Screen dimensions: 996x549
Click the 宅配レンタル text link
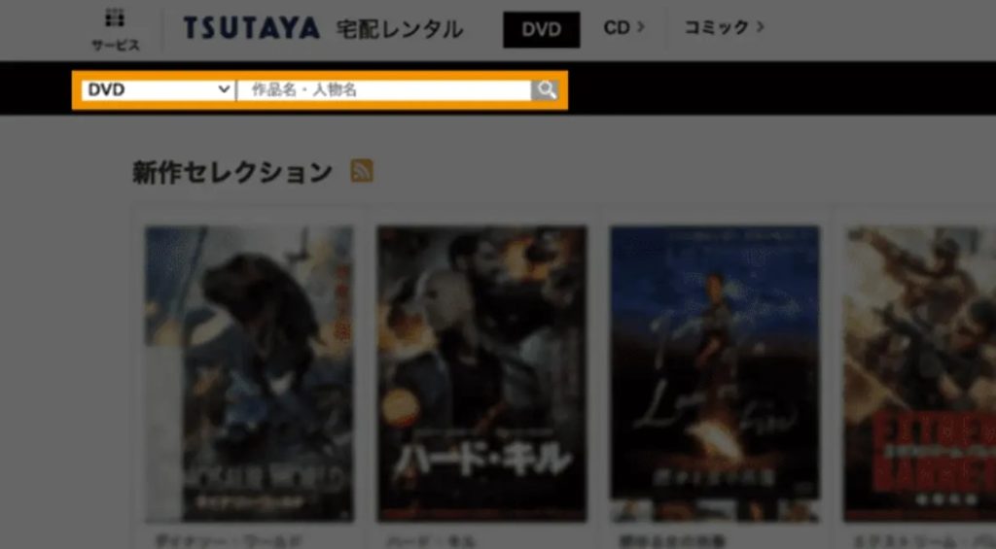(399, 29)
